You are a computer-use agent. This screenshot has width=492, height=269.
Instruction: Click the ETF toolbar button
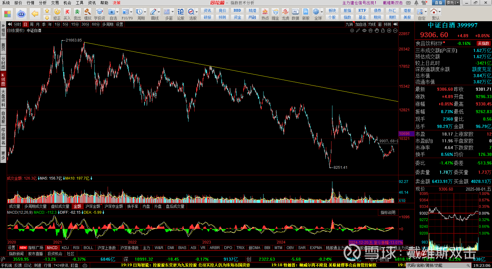362,10
